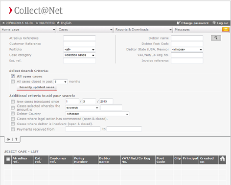
Task: Click the month field showing 3
Action: (89, 102)
